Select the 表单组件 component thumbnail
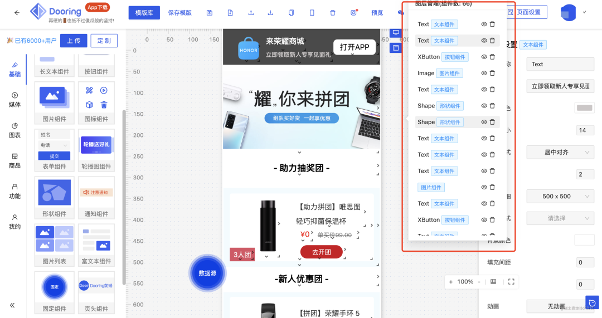 (x=54, y=150)
